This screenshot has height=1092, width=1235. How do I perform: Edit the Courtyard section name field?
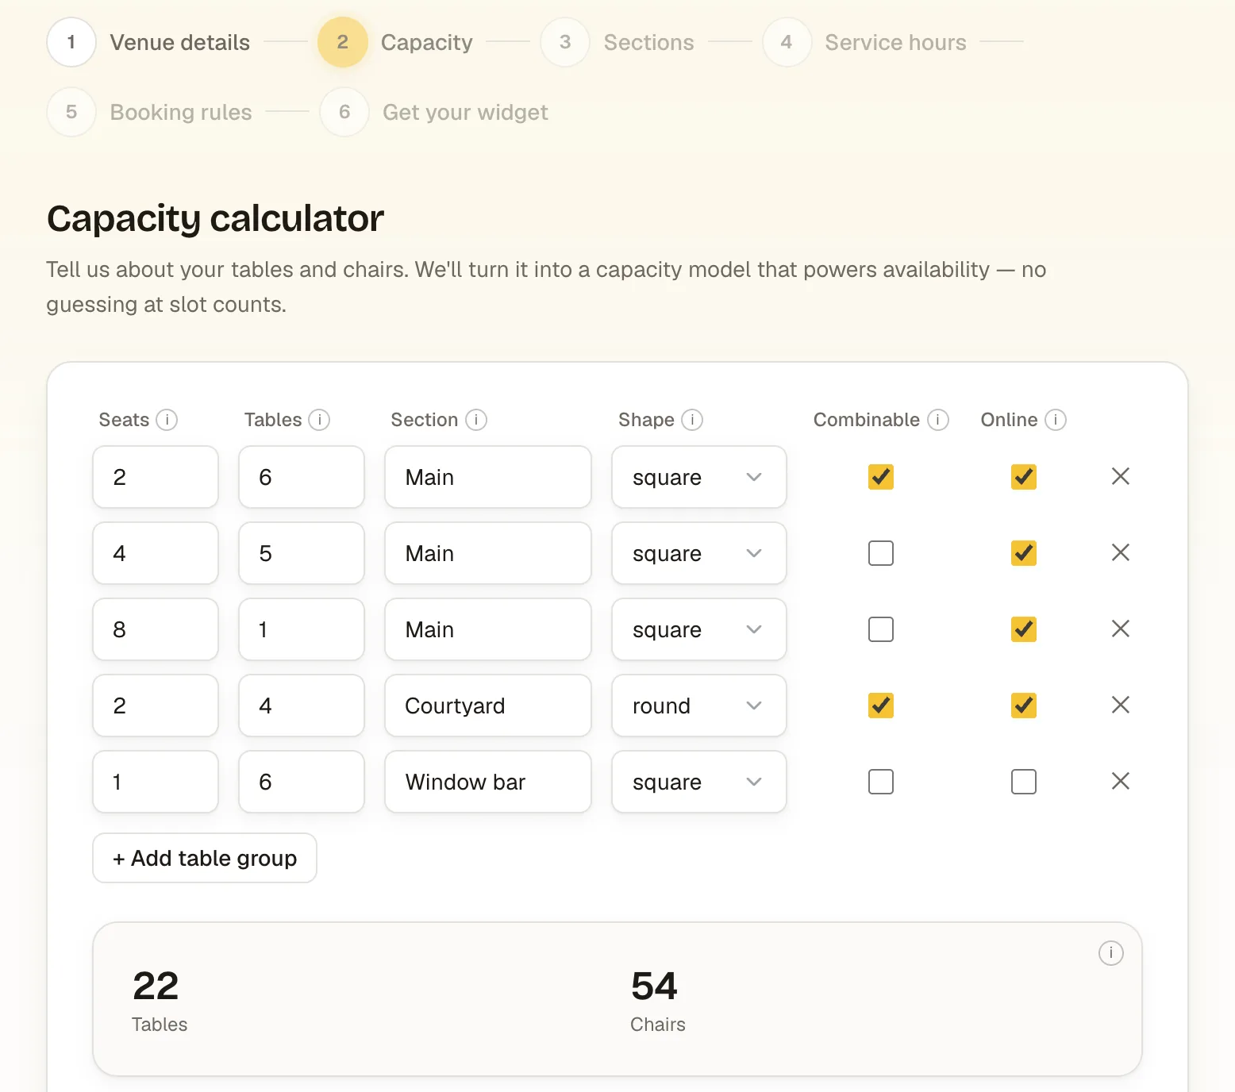tap(488, 706)
